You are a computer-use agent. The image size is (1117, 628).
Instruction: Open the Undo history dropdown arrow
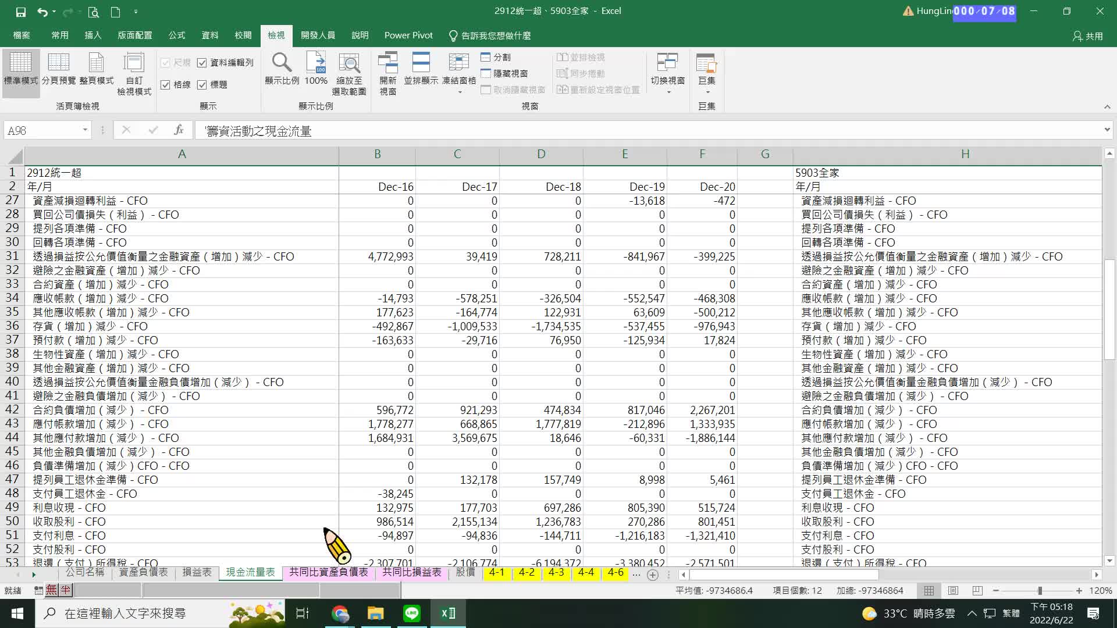coord(54,12)
